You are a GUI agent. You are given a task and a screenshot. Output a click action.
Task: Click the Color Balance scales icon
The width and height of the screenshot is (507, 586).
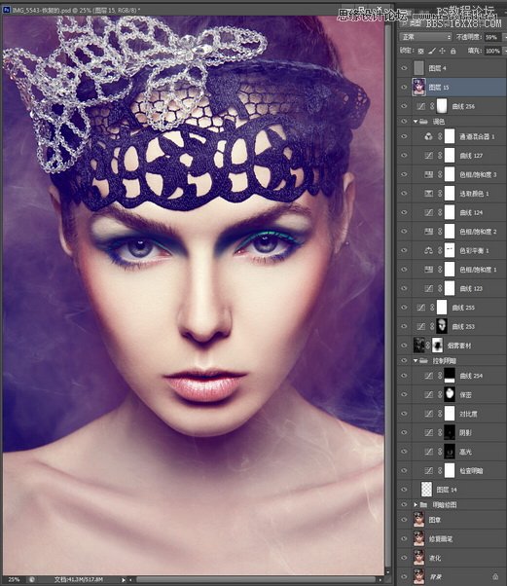point(428,250)
